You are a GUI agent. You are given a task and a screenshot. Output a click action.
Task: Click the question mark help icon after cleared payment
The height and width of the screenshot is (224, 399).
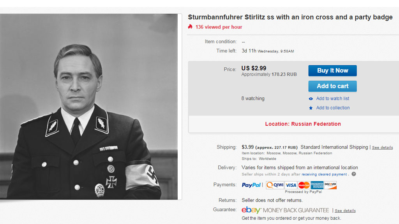[x=354, y=174]
